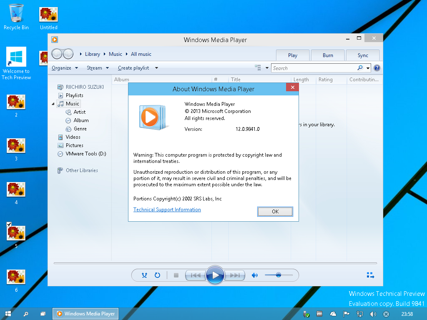The image size is (427, 320).
Task: Click OK in the About dialog
Action: coord(275,211)
